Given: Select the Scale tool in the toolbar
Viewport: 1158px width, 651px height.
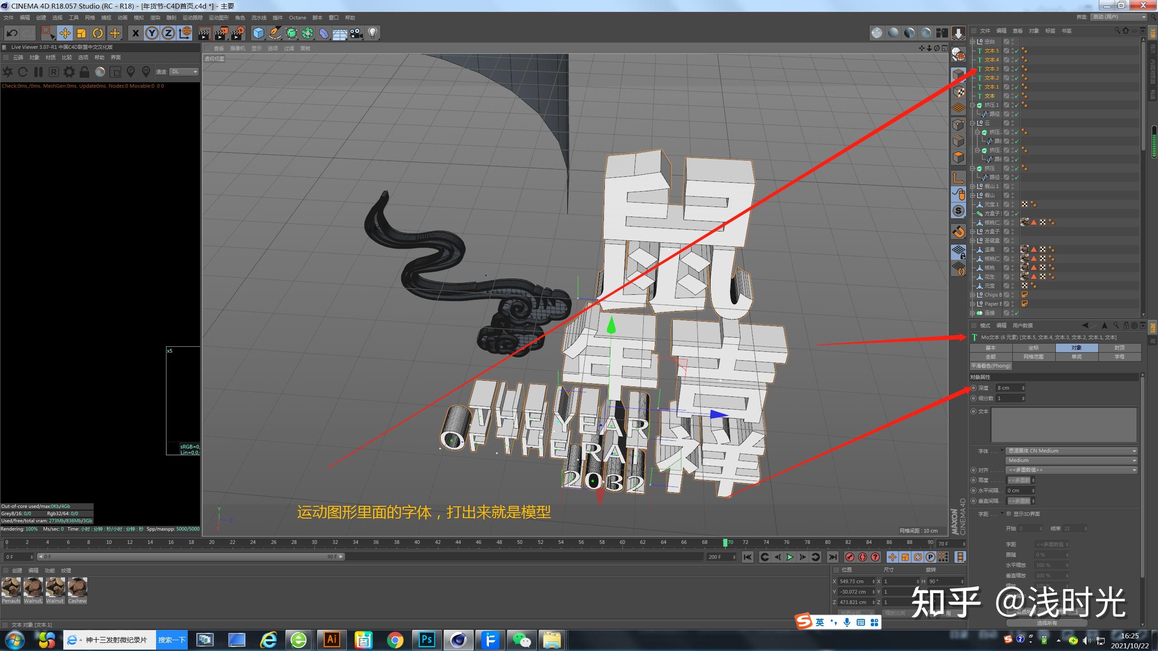Looking at the screenshot, I should pos(81,33).
